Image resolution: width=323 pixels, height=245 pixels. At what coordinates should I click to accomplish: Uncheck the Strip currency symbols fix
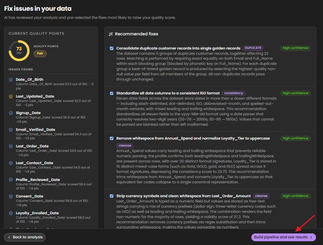click(111, 196)
